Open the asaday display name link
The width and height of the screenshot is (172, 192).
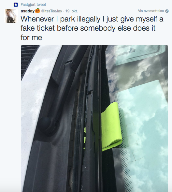(x=28, y=11)
